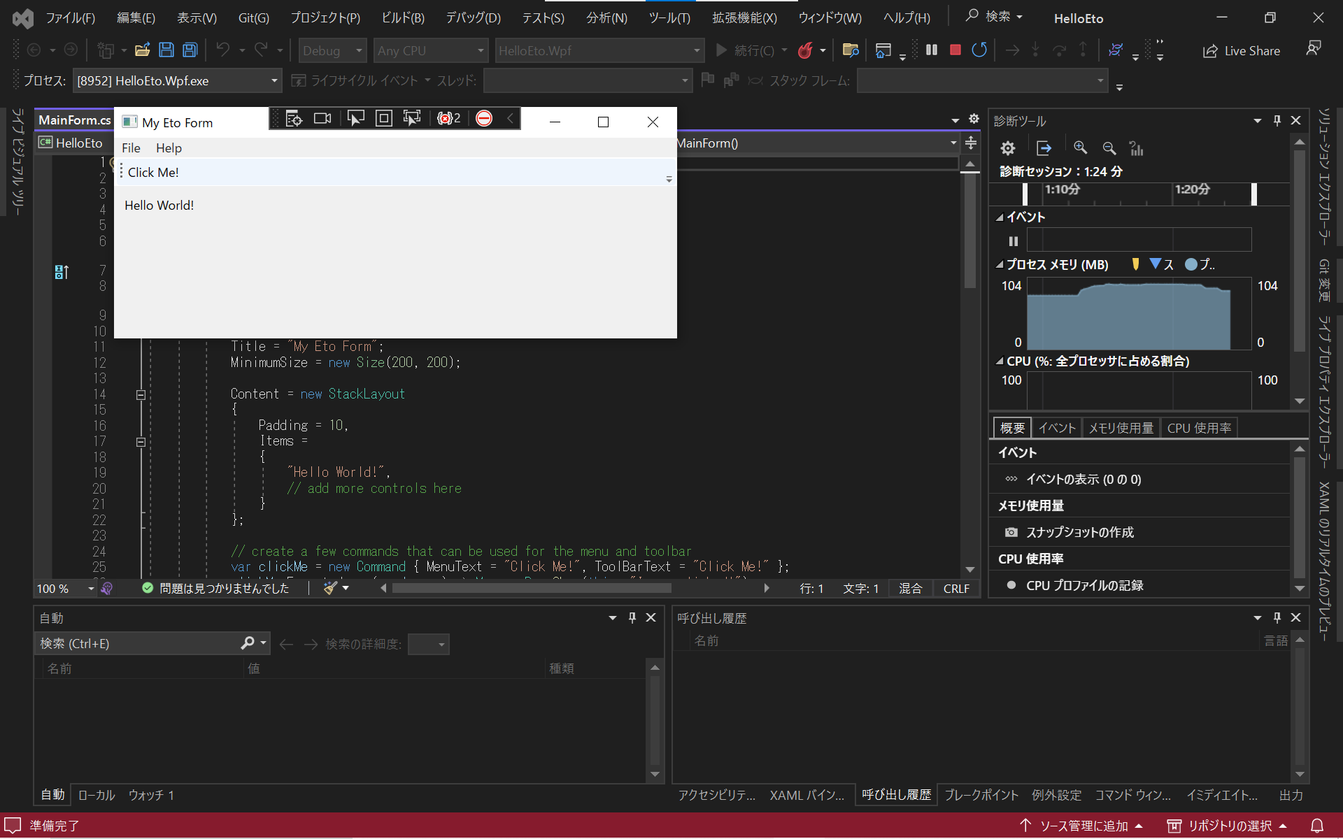The height and width of the screenshot is (839, 1343).
Task: Click the feedback icon in title bar
Action: click(x=1314, y=49)
